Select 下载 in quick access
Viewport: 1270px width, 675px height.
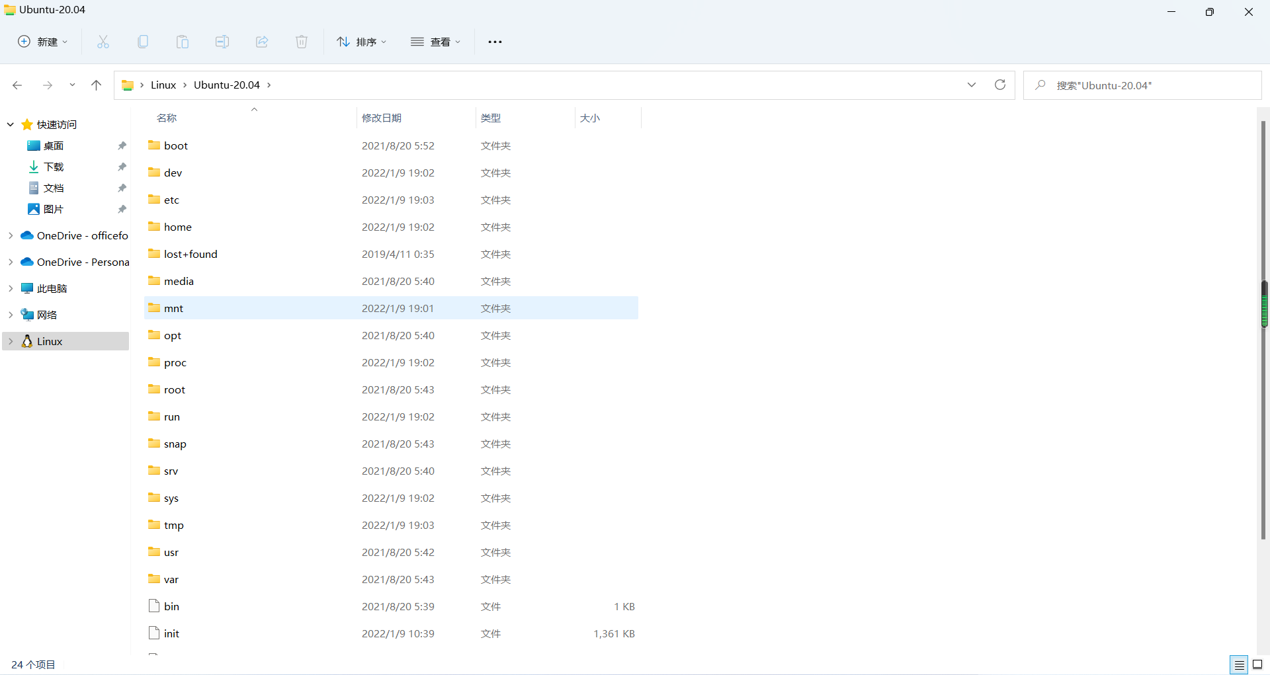54,167
